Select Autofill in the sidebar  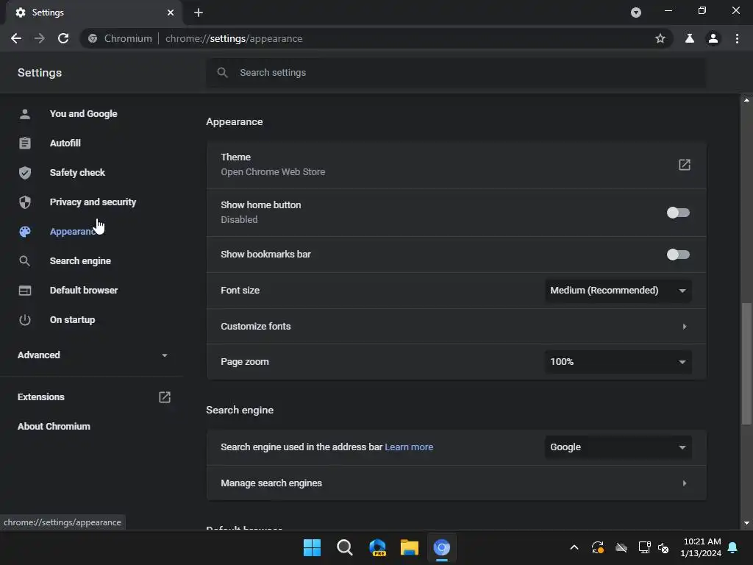(x=65, y=143)
